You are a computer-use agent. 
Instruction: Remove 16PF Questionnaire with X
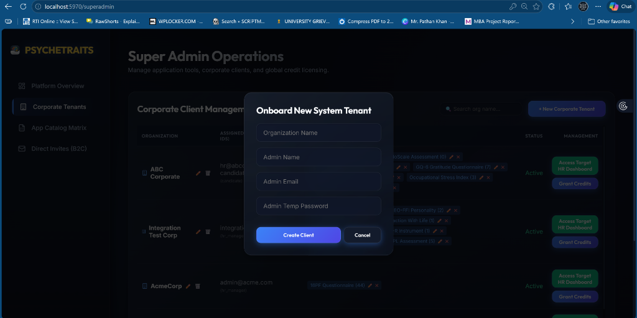coord(376,286)
